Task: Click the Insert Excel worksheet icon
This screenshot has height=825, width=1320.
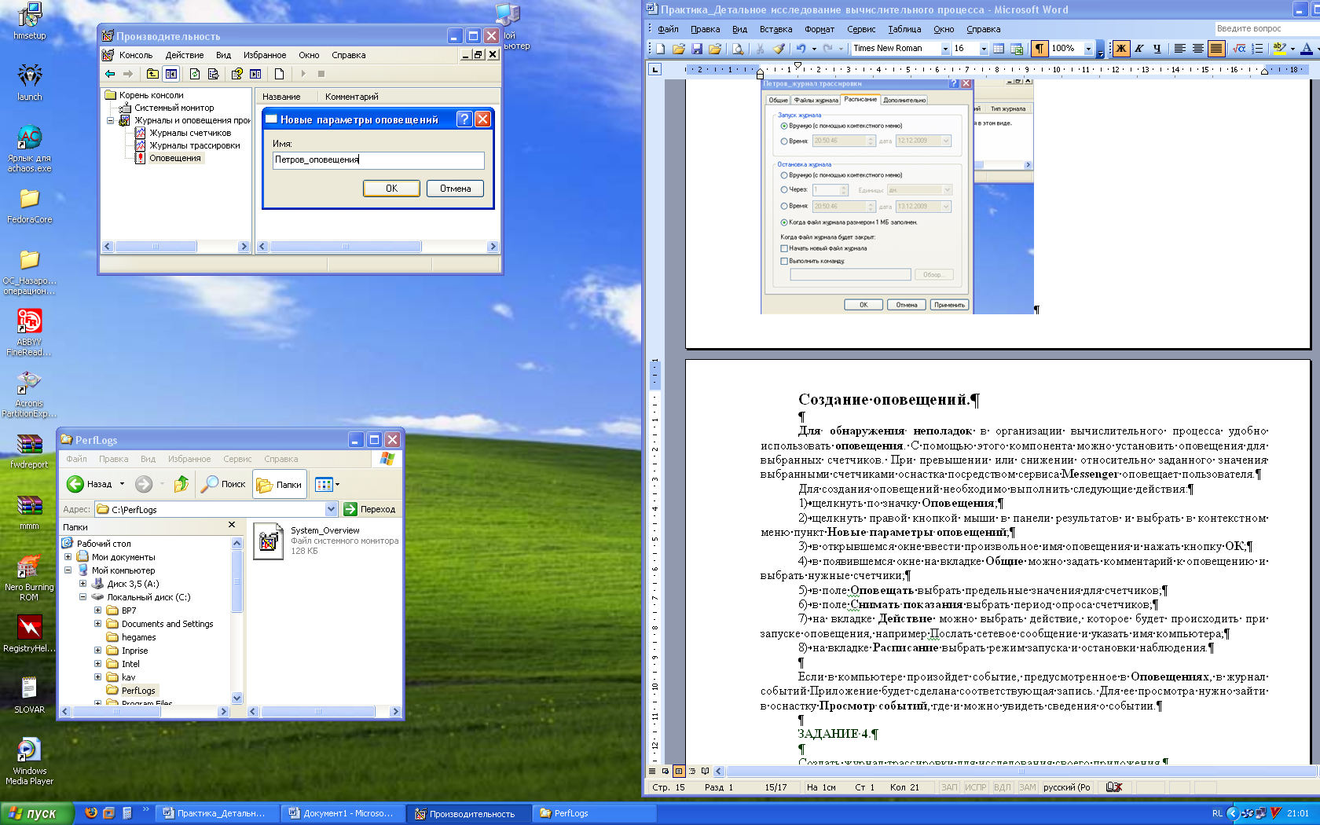Action: coord(1017,49)
